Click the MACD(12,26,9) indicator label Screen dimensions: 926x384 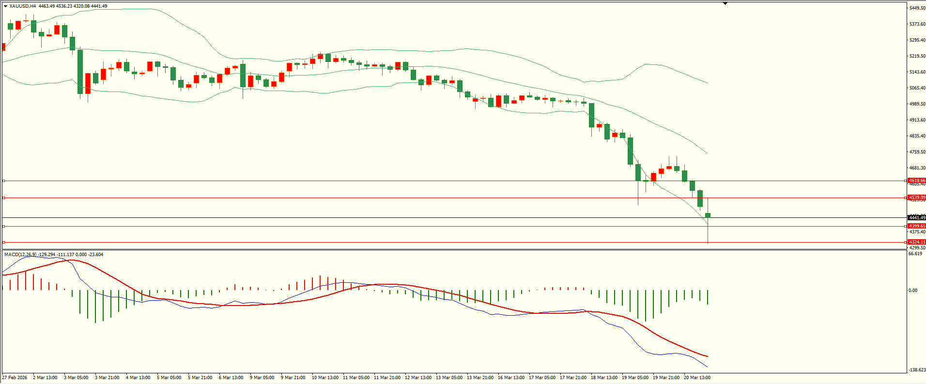pyautogui.click(x=20, y=254)
